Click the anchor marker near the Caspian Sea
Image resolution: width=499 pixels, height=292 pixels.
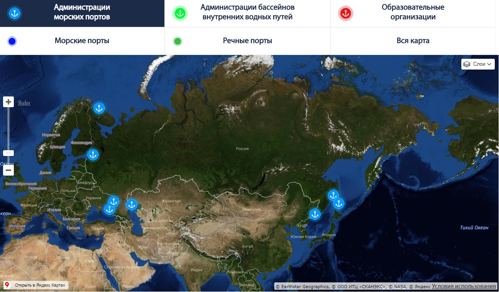click(132, 205)
